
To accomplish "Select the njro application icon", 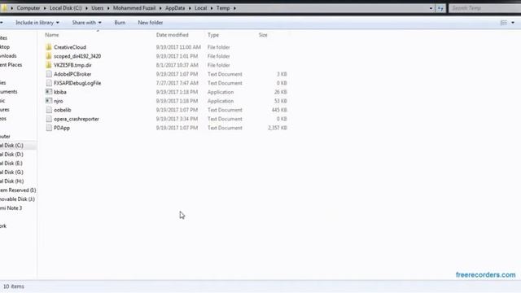I will [49, 101].
